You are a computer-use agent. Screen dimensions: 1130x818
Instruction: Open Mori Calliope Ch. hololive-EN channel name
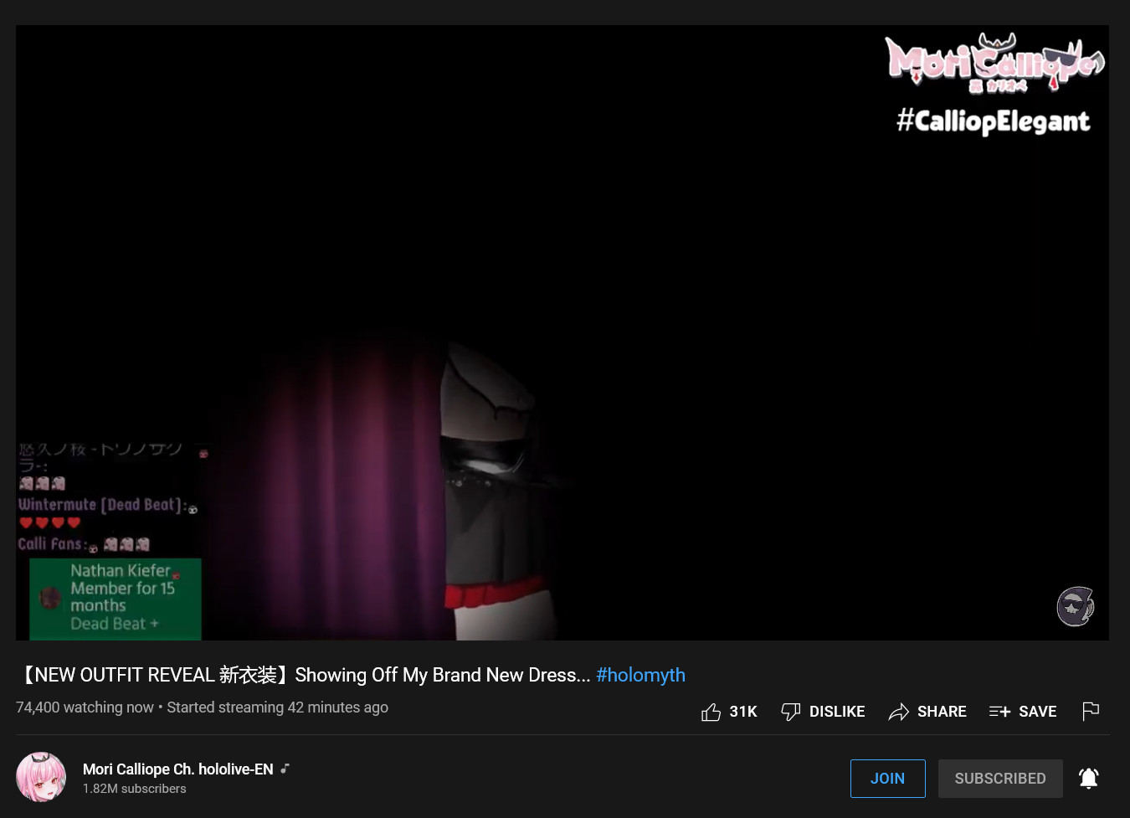point(177,769)
